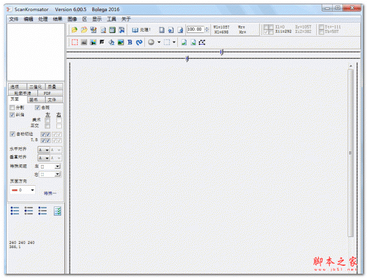Open the 特殊间距 左 dropdown
367x278 pixels.
[x=50, y=166]
